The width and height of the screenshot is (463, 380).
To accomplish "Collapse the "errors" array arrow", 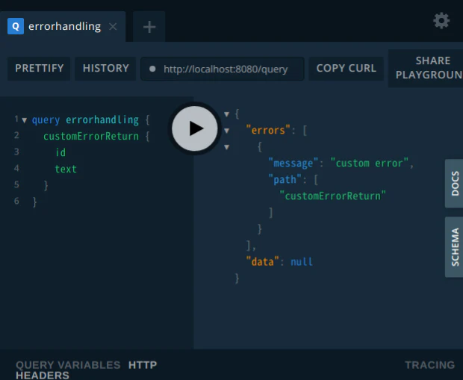I will coord(226,131).
